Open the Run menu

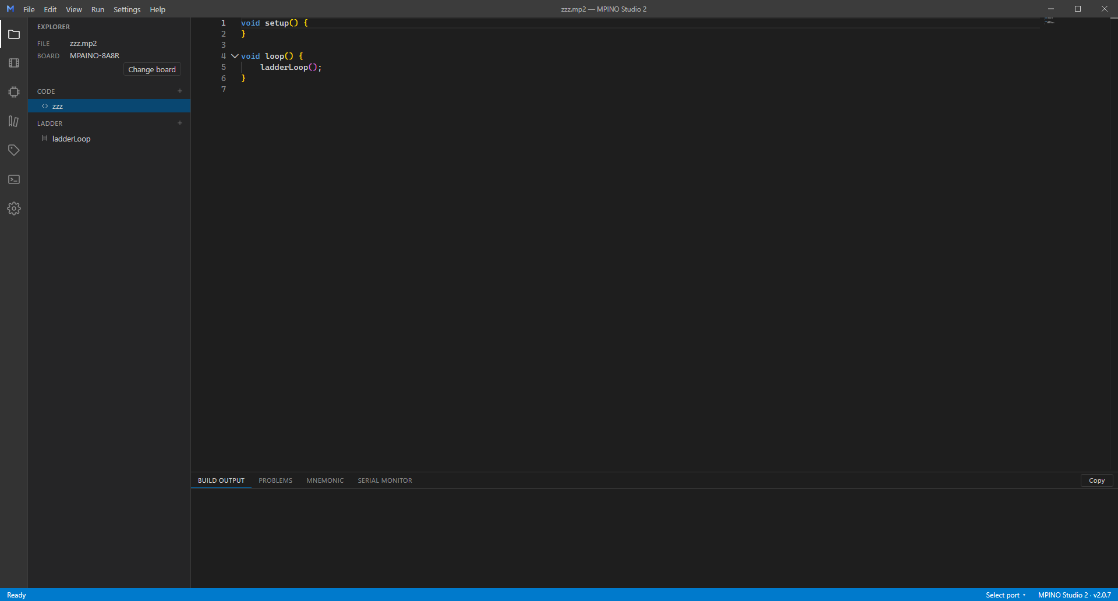[x=98, y=9]
